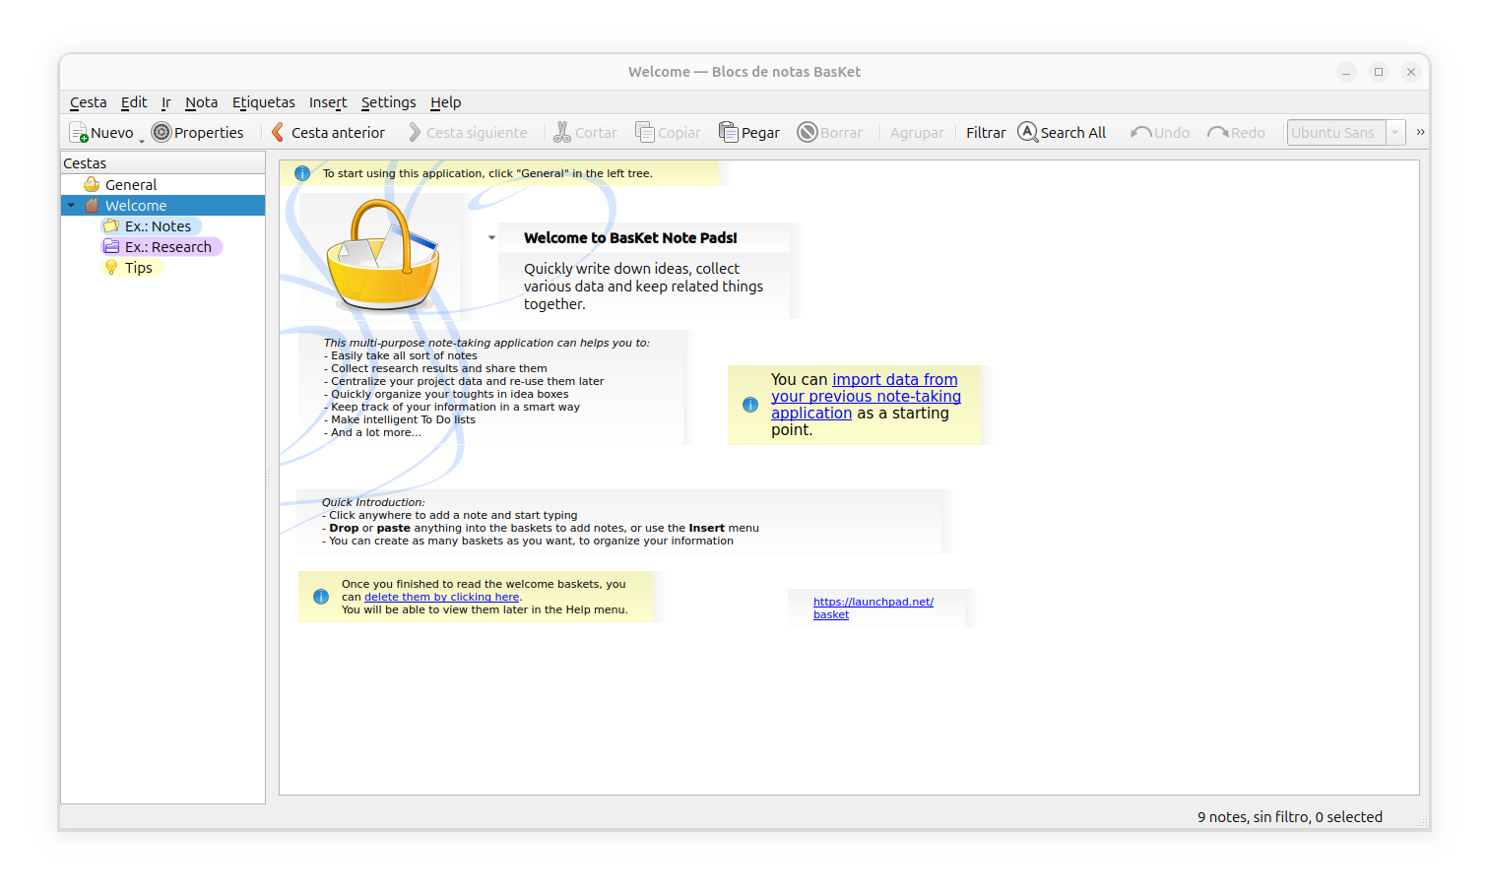Click the 'Quickly write down ideas' note

(x=643, y=287)
